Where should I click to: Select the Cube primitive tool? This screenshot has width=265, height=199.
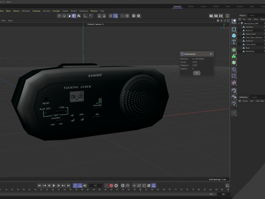pyautogui.click(x=234, y=36)
